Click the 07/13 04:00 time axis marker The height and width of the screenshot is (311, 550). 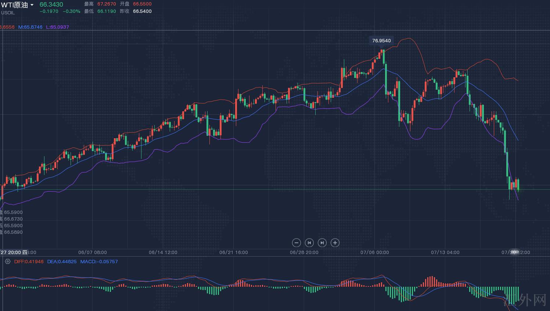445,252
